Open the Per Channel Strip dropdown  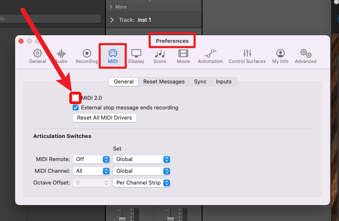tap(142, 183)
